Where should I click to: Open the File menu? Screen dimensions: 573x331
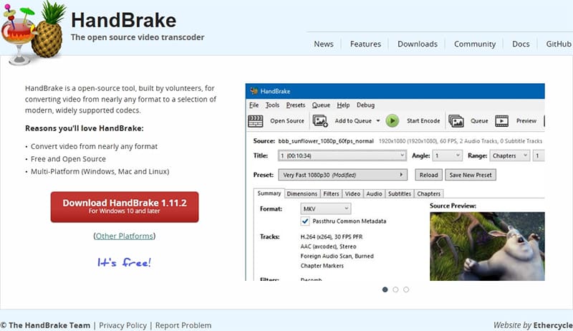coord(254,105)
